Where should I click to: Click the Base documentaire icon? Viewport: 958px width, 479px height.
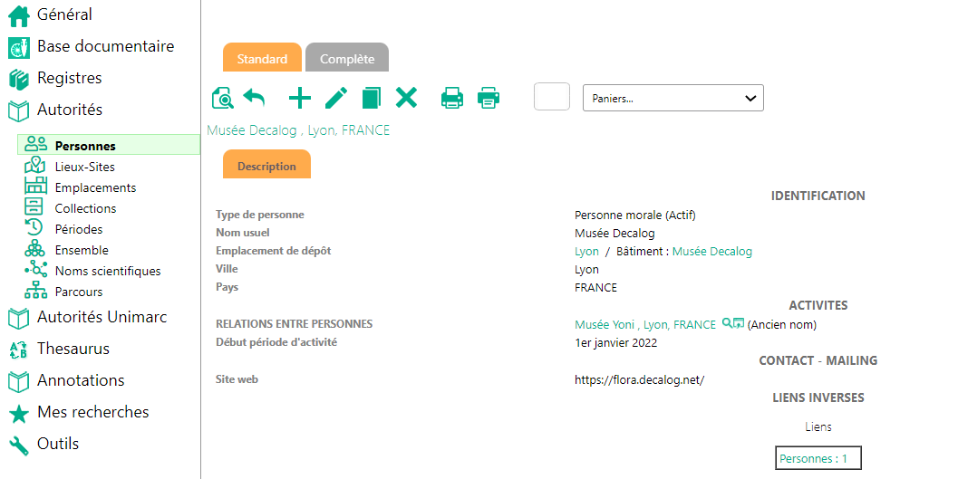coord(19,48)
